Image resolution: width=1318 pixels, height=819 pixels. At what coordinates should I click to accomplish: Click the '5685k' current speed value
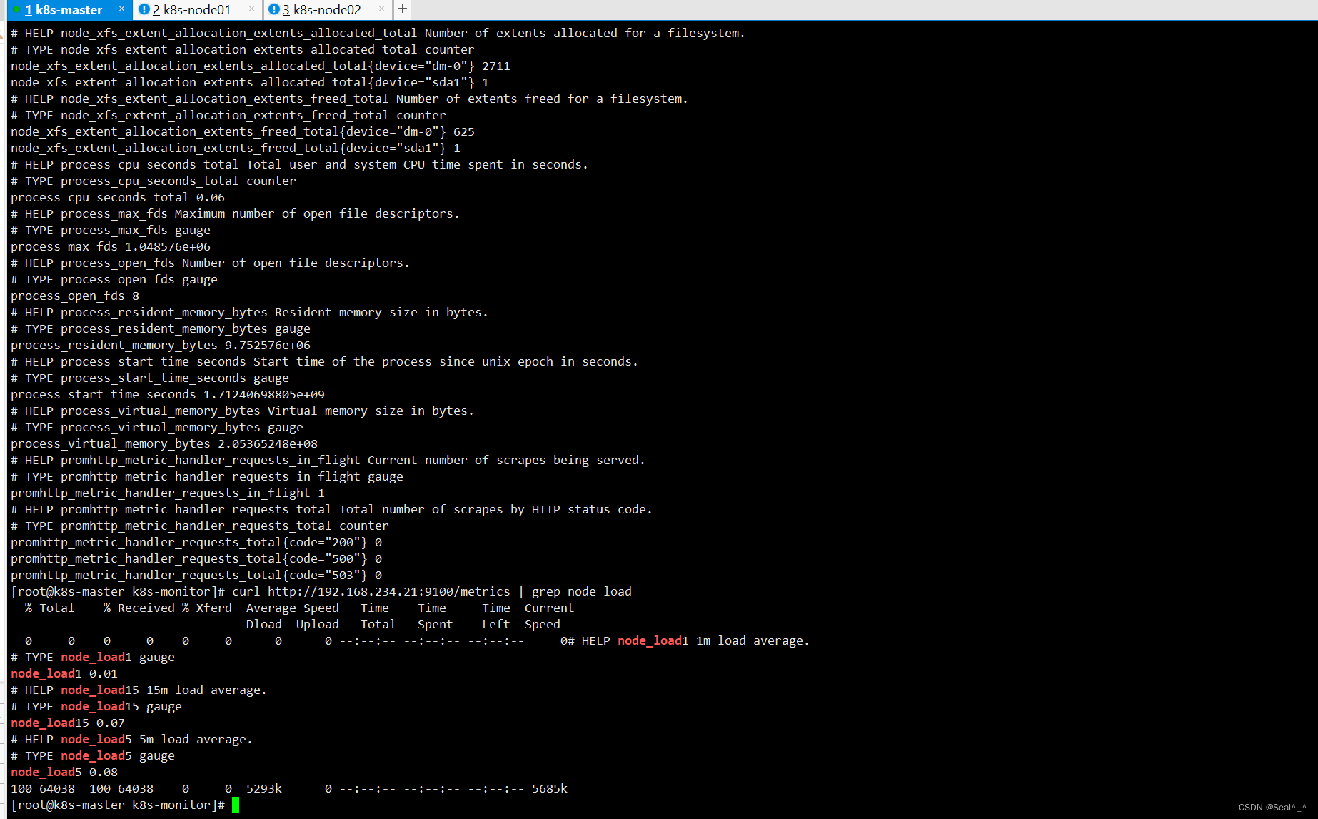(x=550, y=788)
